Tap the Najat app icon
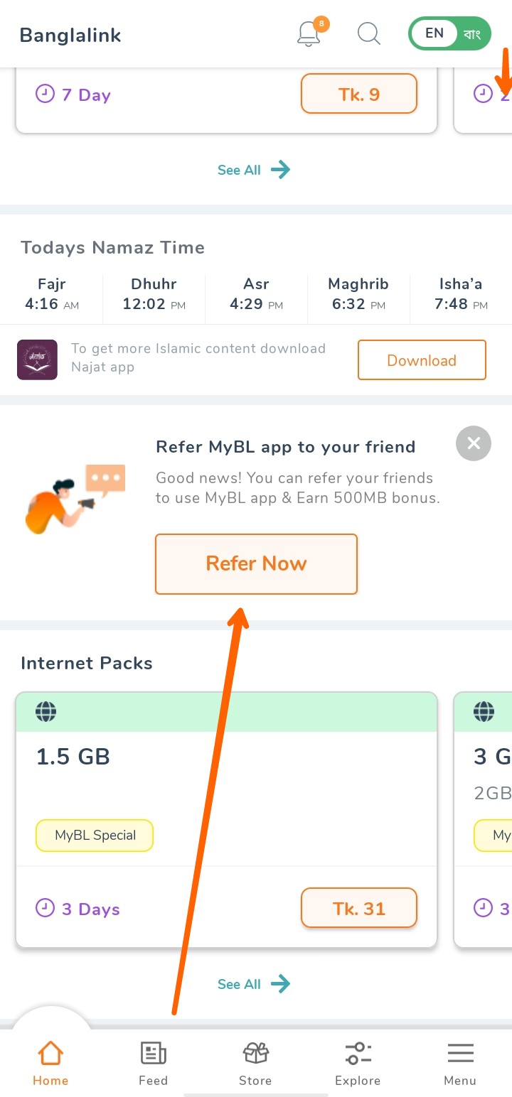This screenshot has width=512, height=1097. (x=37, y=360)
